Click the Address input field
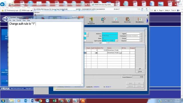183x103 pixels. coord(110,33)
